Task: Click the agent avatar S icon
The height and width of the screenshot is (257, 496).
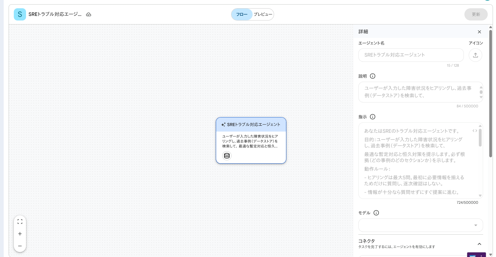Action: click(20, 14)
